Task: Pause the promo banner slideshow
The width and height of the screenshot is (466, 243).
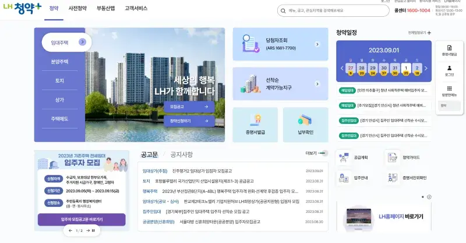Action: [x=93, y=231]
